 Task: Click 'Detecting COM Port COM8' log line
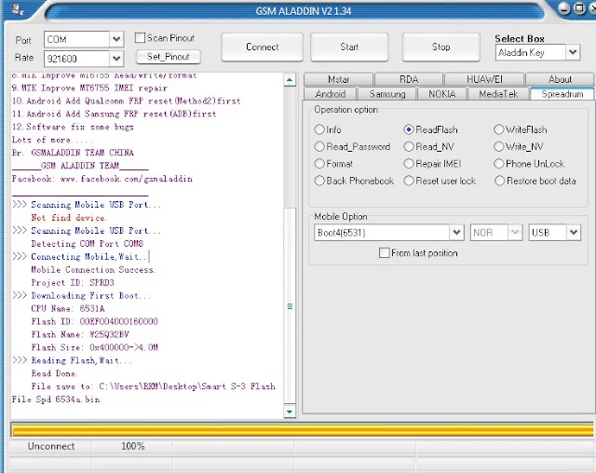(87, 244)
